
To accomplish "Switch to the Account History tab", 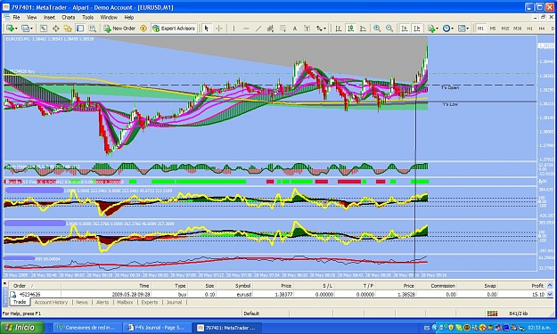I will [51, 303].
